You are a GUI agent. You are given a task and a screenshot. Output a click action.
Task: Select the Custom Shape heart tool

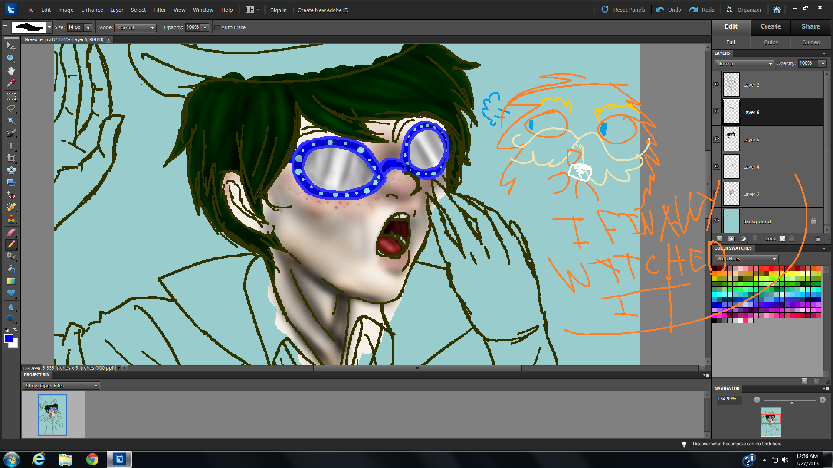click(11, 293)
